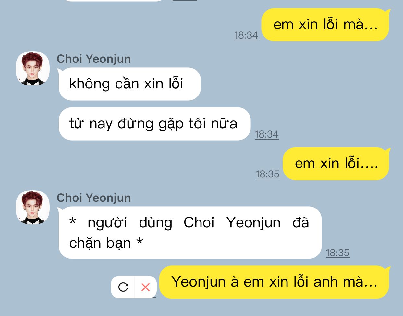Tap the resend icon beside failed message
Screen dimensions: 403x316
tap(123, 287)
